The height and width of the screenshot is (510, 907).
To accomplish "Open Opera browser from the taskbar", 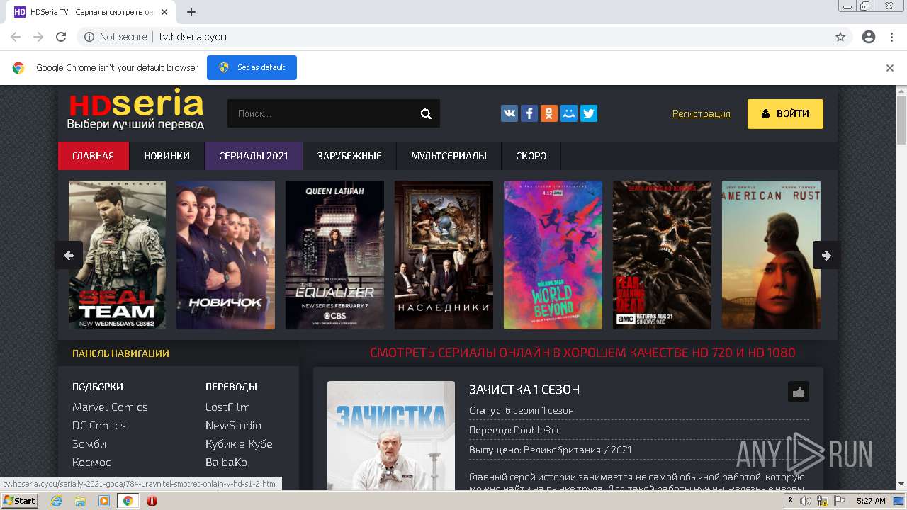I will [152, 501].
